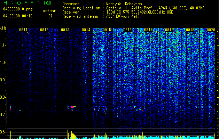The width and height of the screenshot is (219, 139).
Task: Click the 0915 time marker
Action: coord(107,30)
